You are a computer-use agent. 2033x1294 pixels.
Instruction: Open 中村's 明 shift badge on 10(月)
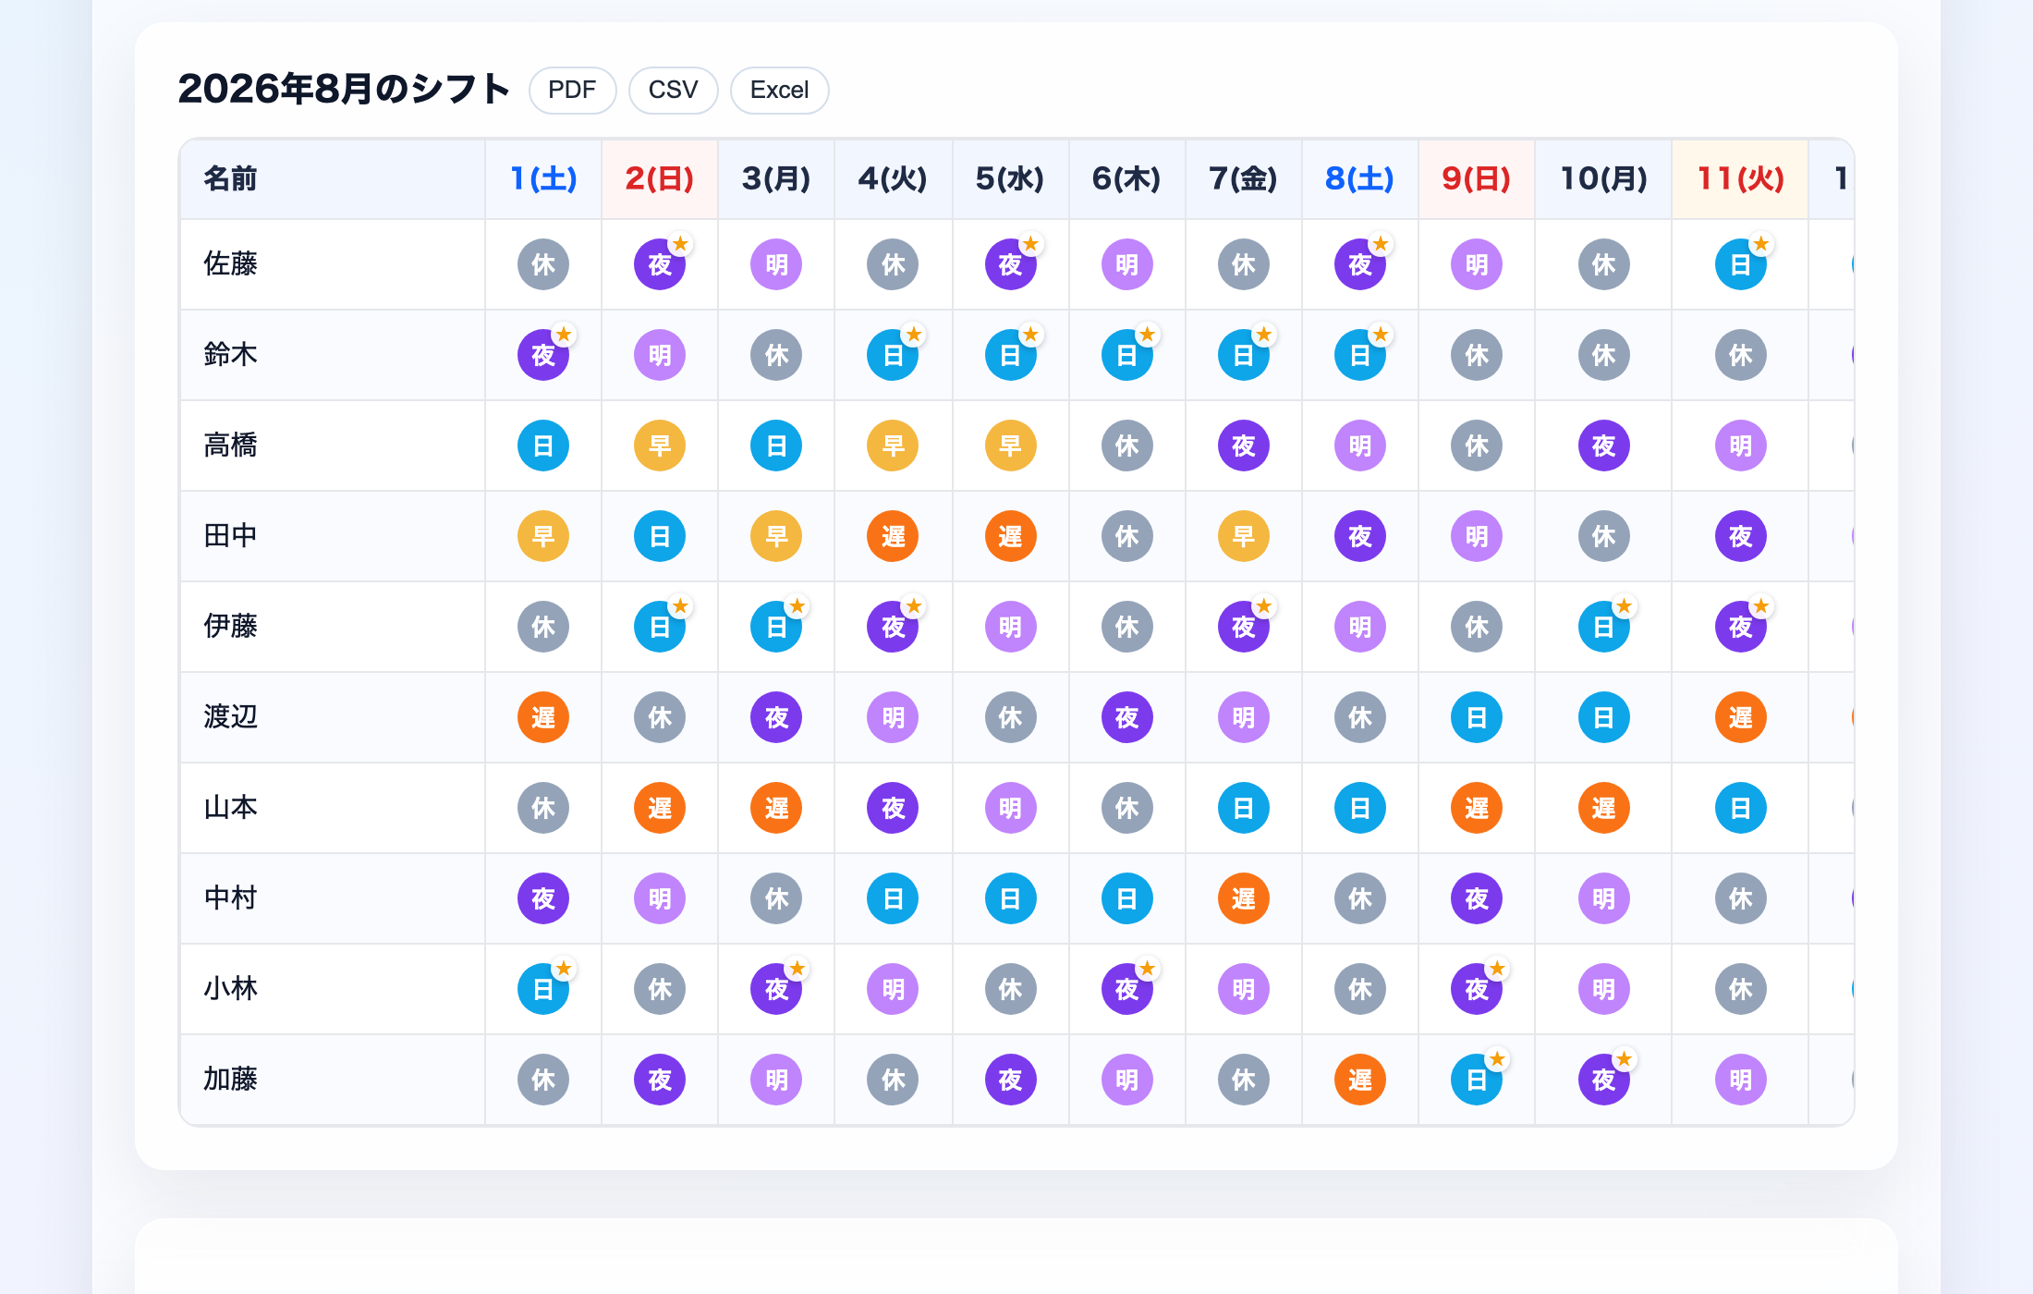[x=1603, y=898]
